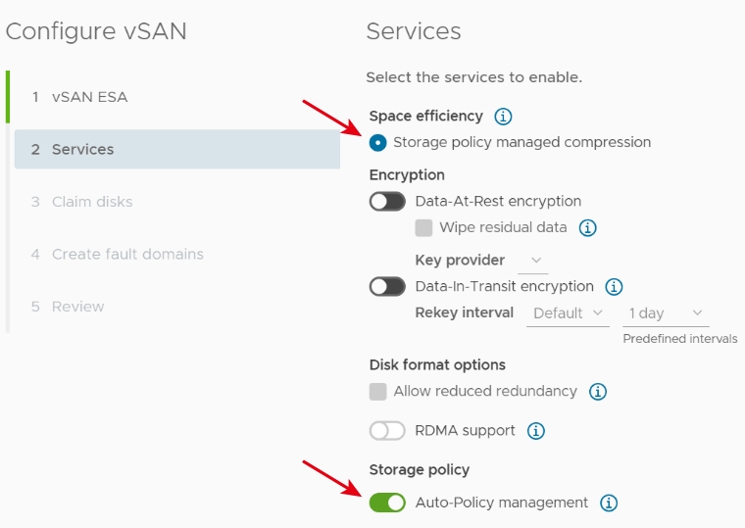
Task: Open RDMA support info icon
Action: (x=535, y=431)
